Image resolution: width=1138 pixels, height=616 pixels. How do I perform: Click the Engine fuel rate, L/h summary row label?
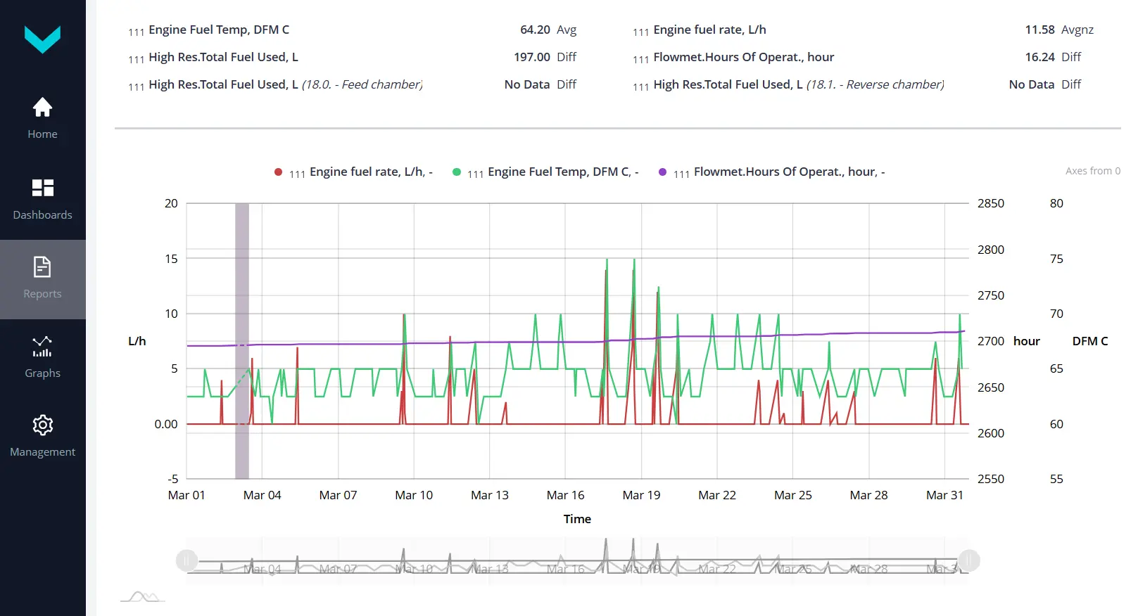(709, 30)
